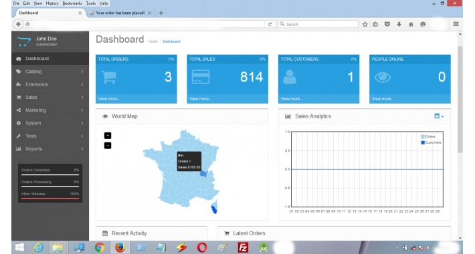Image resolution: width=475 pixels, height=254 pixels.
Task: Click the highlighted Ain region on map
Action: point(203,174)
